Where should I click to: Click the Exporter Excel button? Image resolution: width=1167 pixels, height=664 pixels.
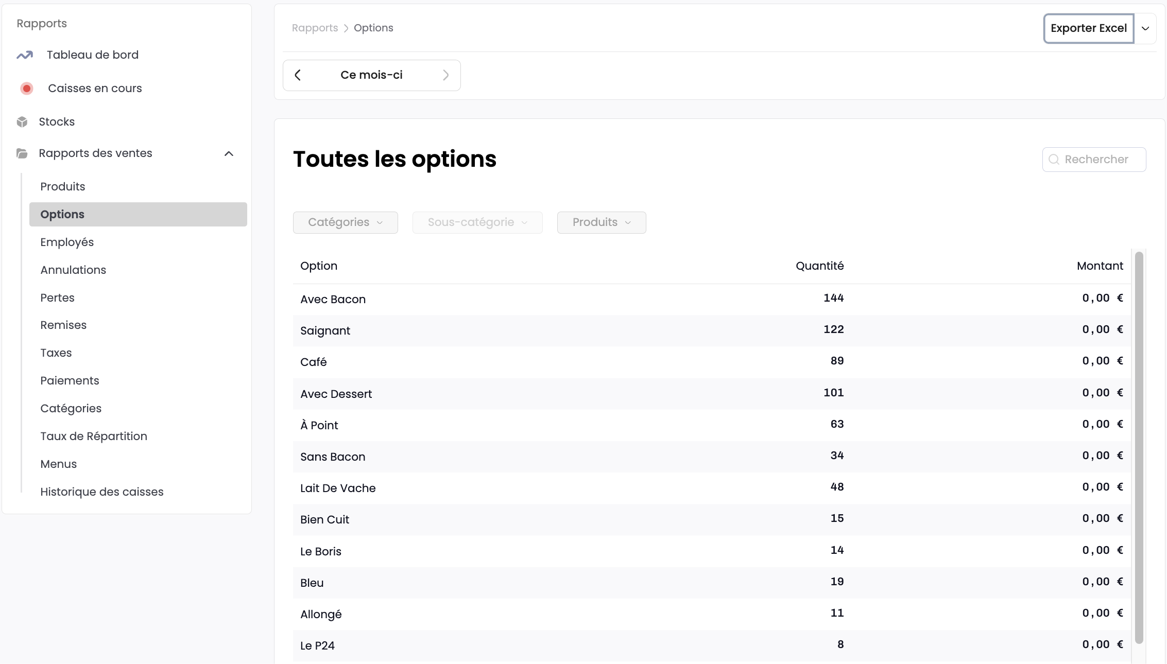[1088, 28]
